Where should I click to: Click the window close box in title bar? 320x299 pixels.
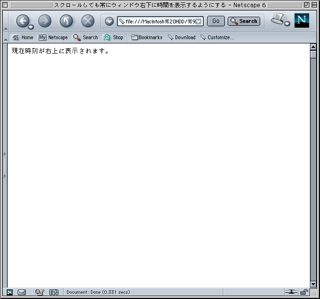(5, 5)
